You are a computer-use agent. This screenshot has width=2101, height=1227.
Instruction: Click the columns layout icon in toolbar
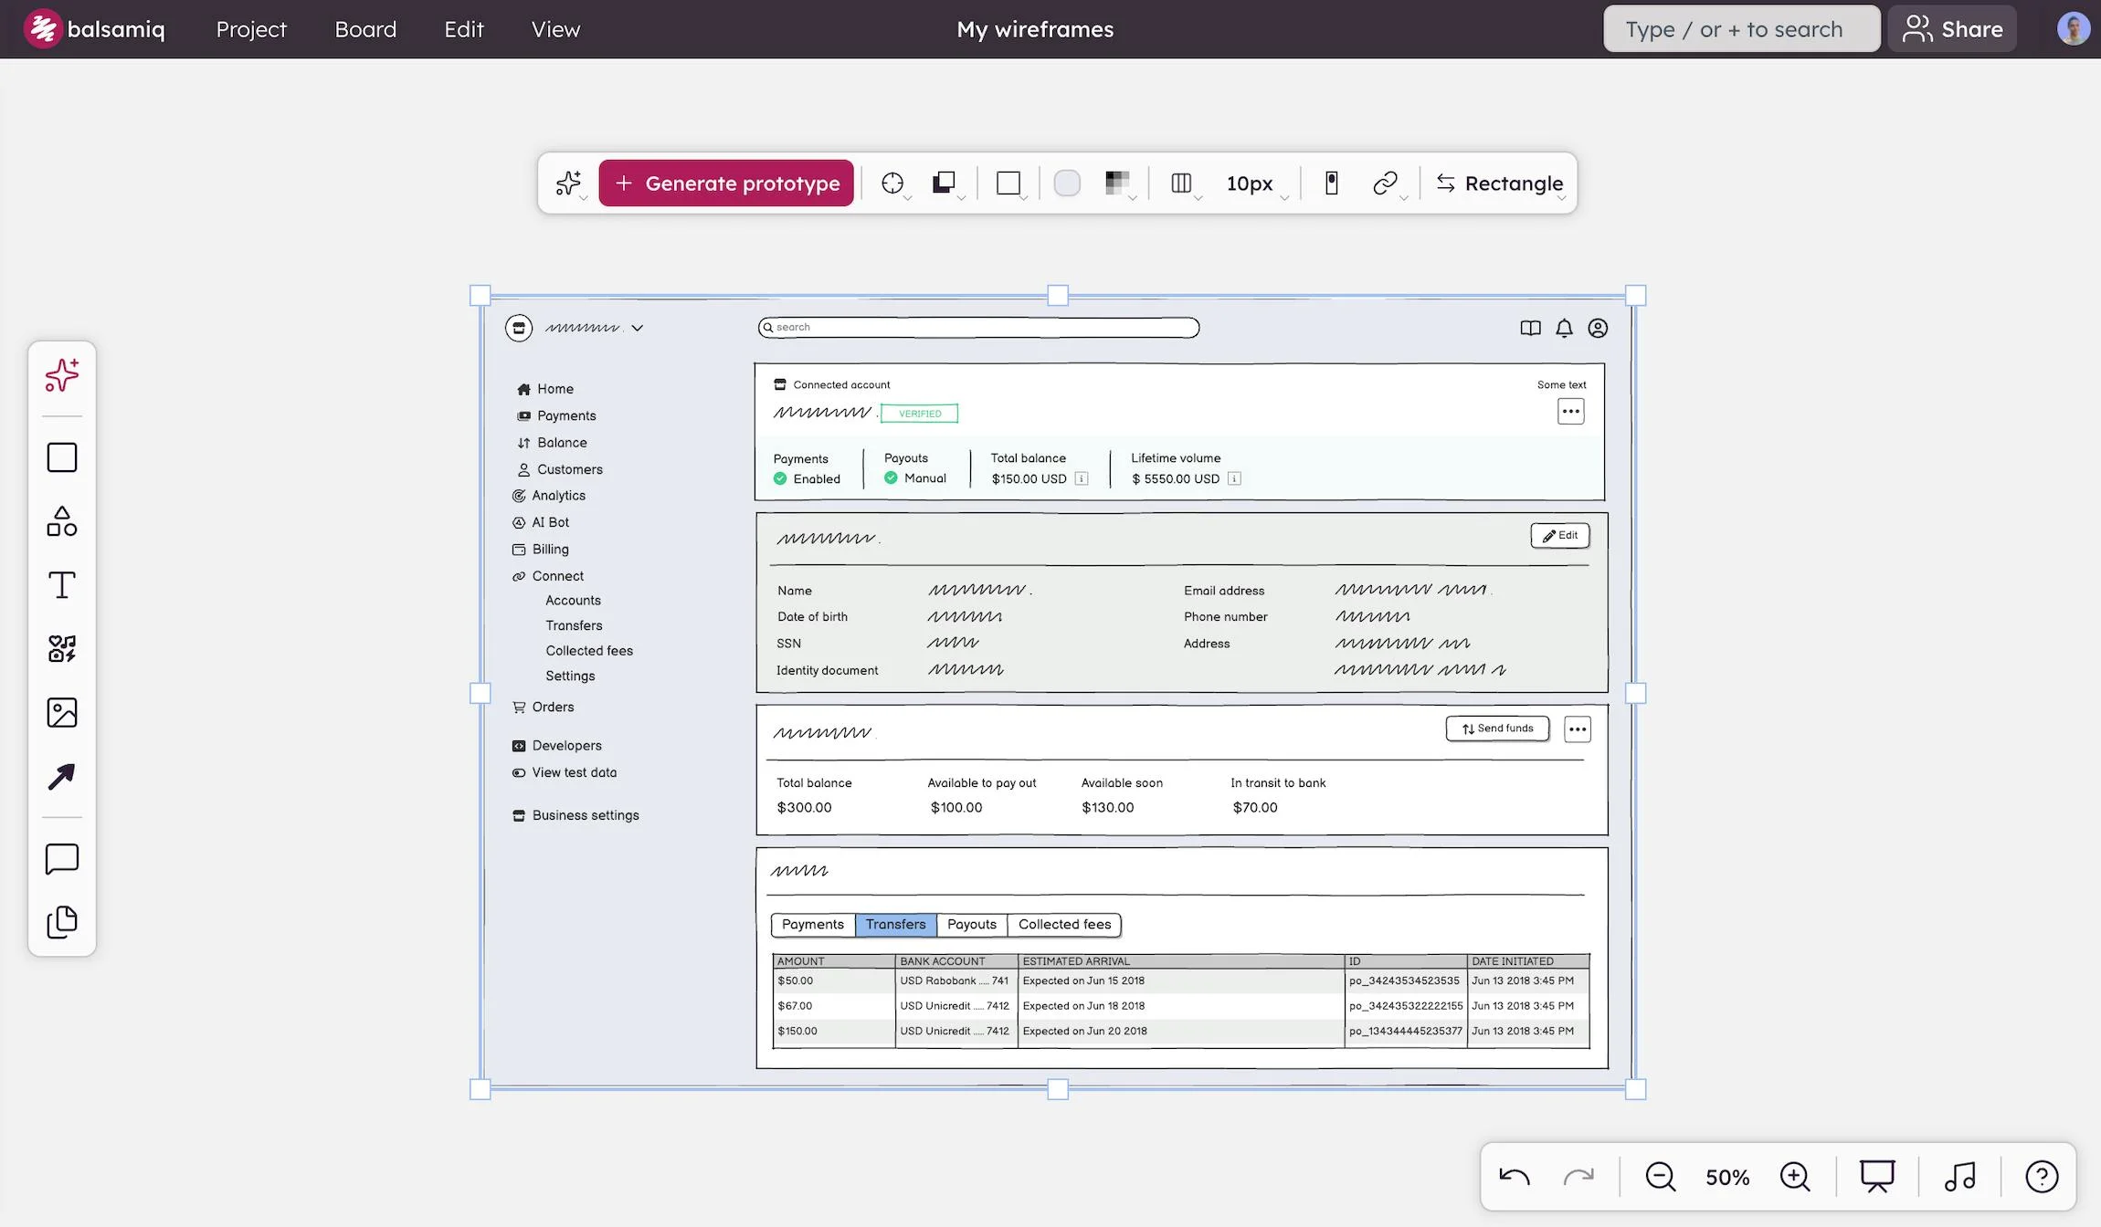[1184, 184]
